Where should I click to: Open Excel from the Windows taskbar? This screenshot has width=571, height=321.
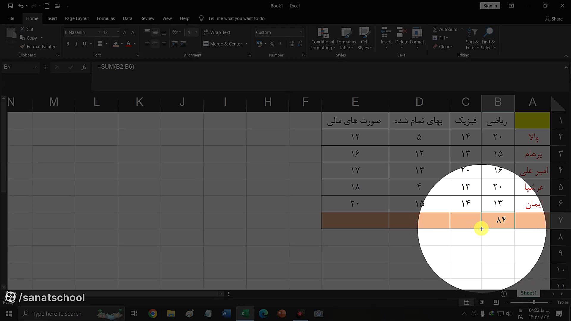click(245, 314)
